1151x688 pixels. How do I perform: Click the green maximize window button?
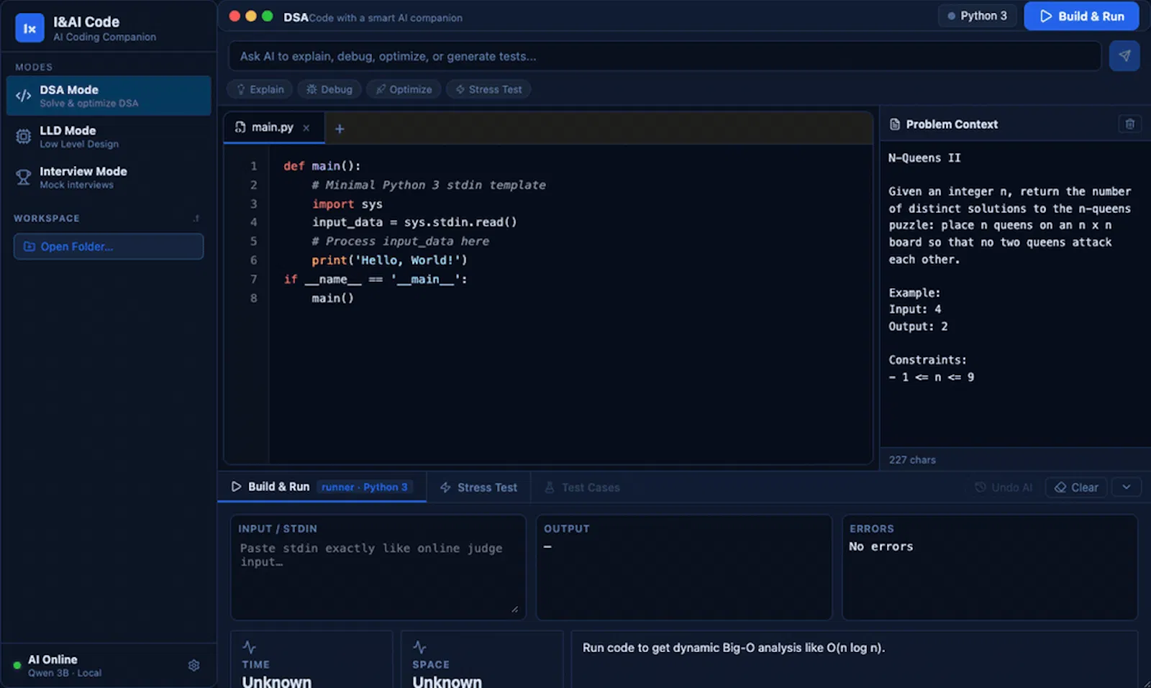(x=268, y=16)
